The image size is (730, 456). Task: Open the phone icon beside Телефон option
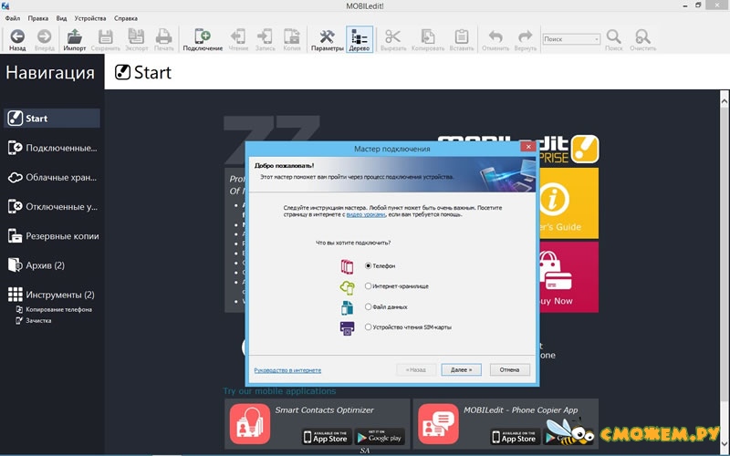pyautogui.click(x=347, y=266)
